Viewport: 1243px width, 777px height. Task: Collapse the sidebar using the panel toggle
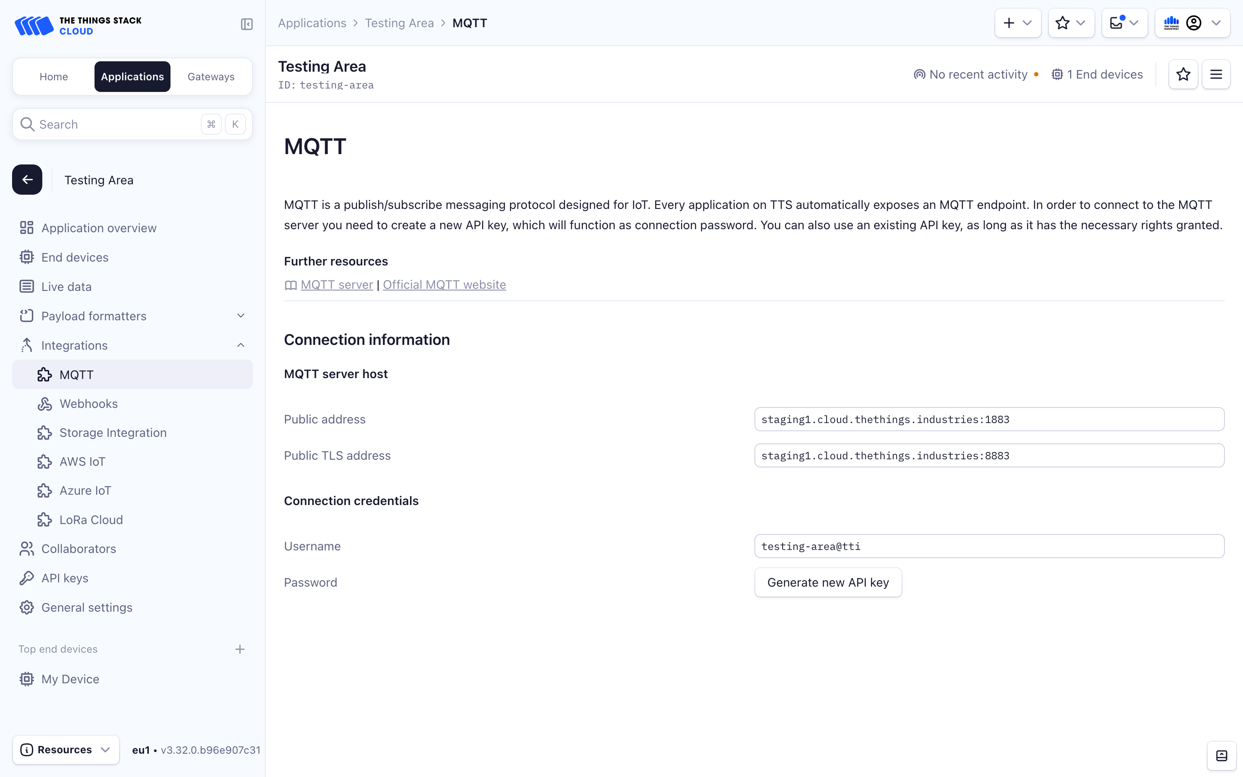pyautogui.click(x=246, y=24)
